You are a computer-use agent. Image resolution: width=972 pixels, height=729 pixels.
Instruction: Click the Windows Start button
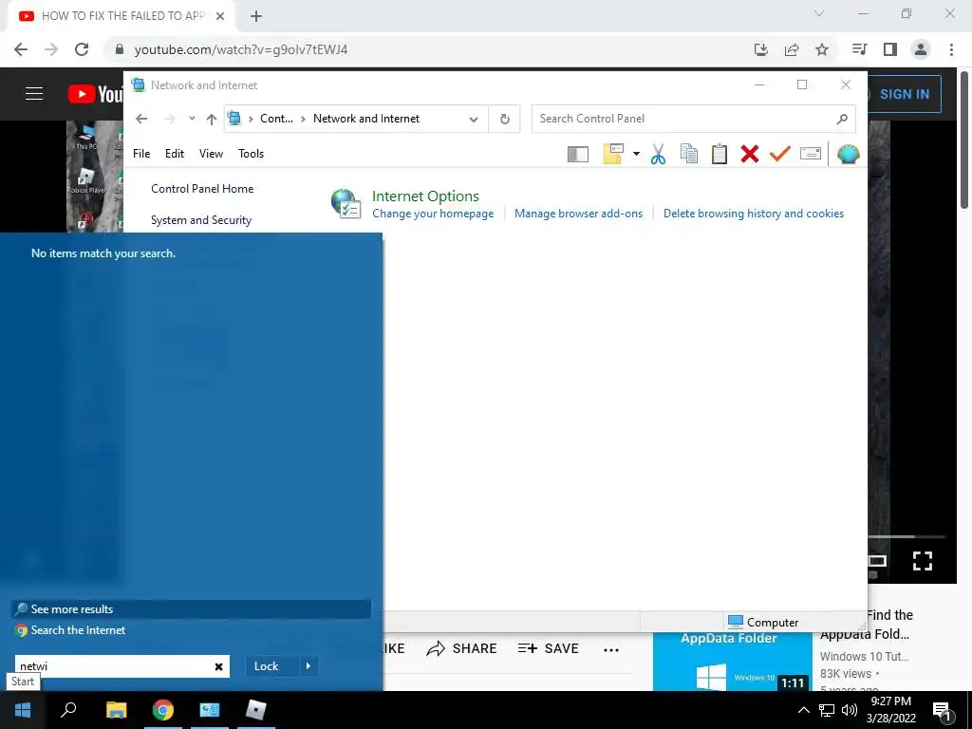[23, 710]
